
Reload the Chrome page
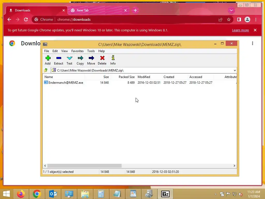26,19
